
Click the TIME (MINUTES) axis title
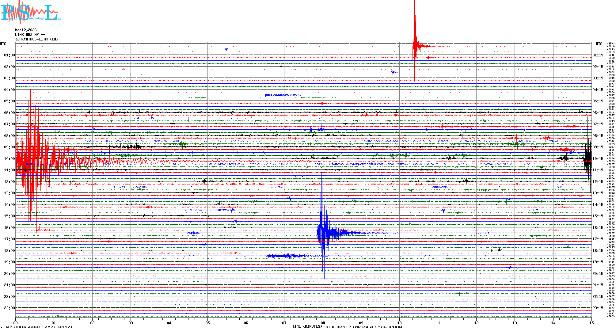click(307, 326)
